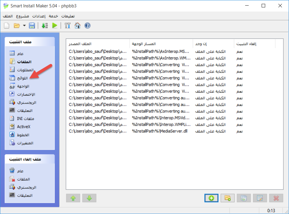Image resolution: width=289 pixels, height=214 pixels.
Task: Click the move up green arrow button
Action: tap(73, 198)
